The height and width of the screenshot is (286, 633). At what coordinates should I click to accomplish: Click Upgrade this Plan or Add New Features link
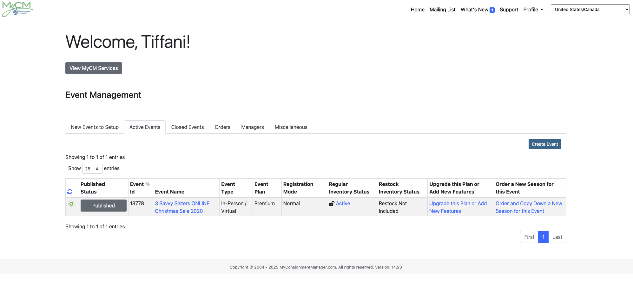(458, 207)
